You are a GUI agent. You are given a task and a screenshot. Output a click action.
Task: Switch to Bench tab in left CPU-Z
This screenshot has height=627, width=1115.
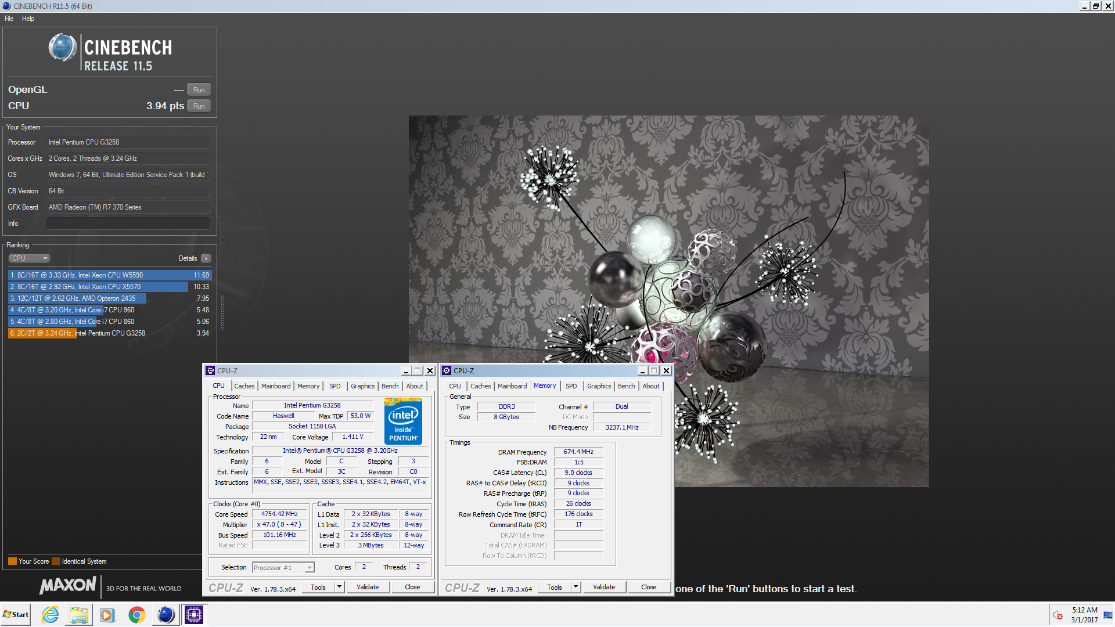tap(390, 386)
